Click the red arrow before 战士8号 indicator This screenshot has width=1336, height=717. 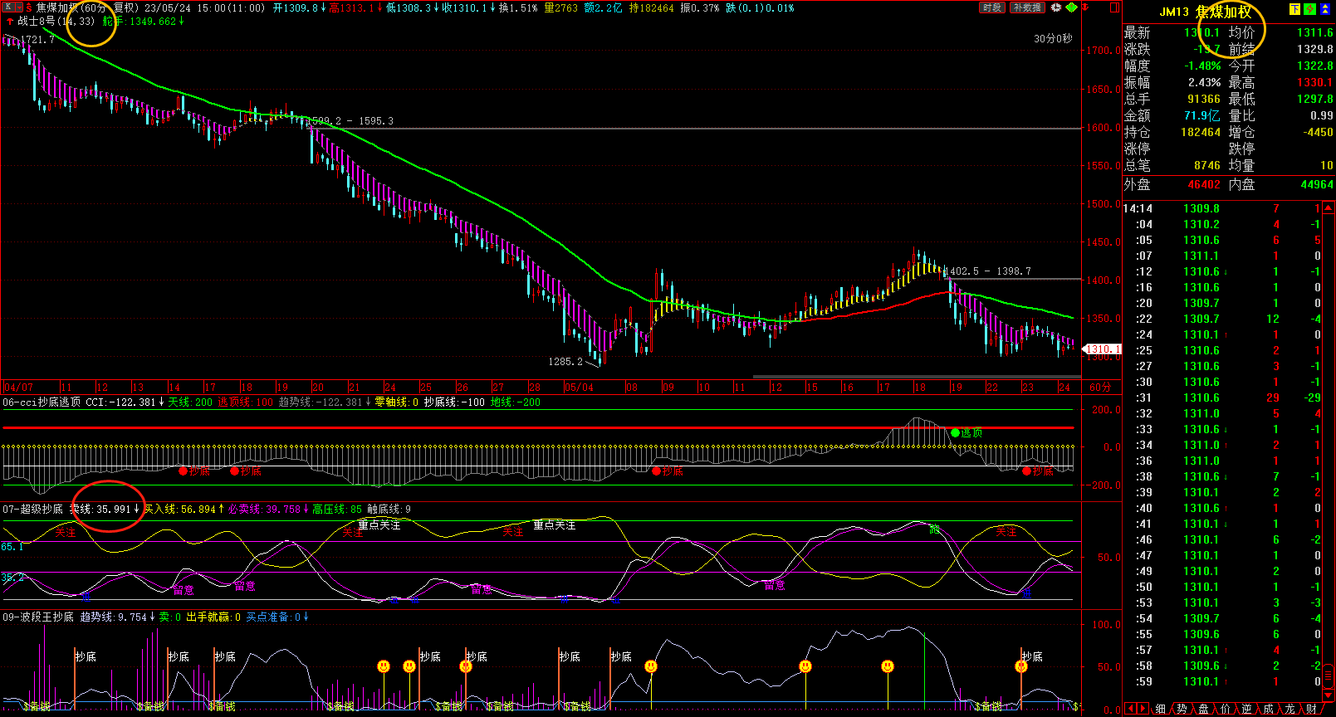tap(9, 22)
